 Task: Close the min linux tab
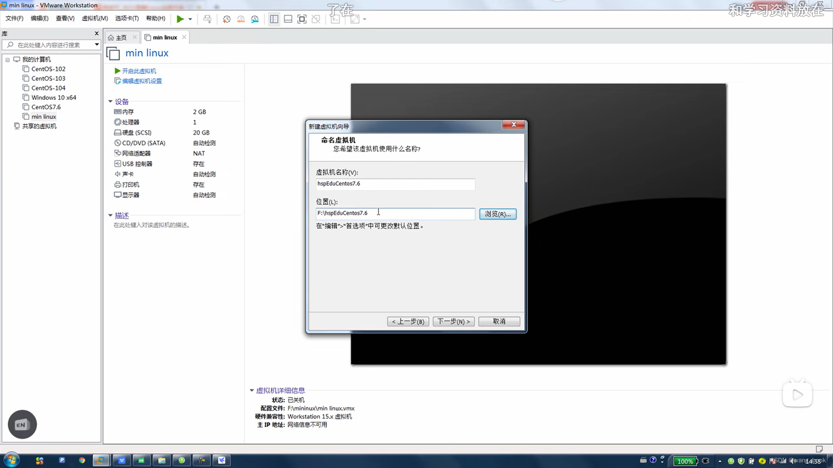click(184, 37)
